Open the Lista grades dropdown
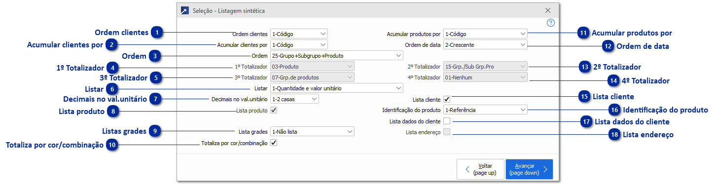The width and height of the screenshot is (716, 189). pos(312,132)
